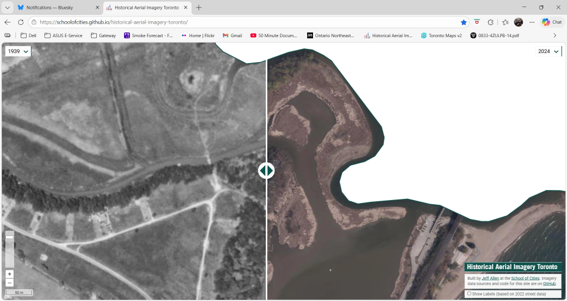Open the 1939 year dropdown
Image resolution: width=567 pixels, height=301 pixels.
coord(18,51)
